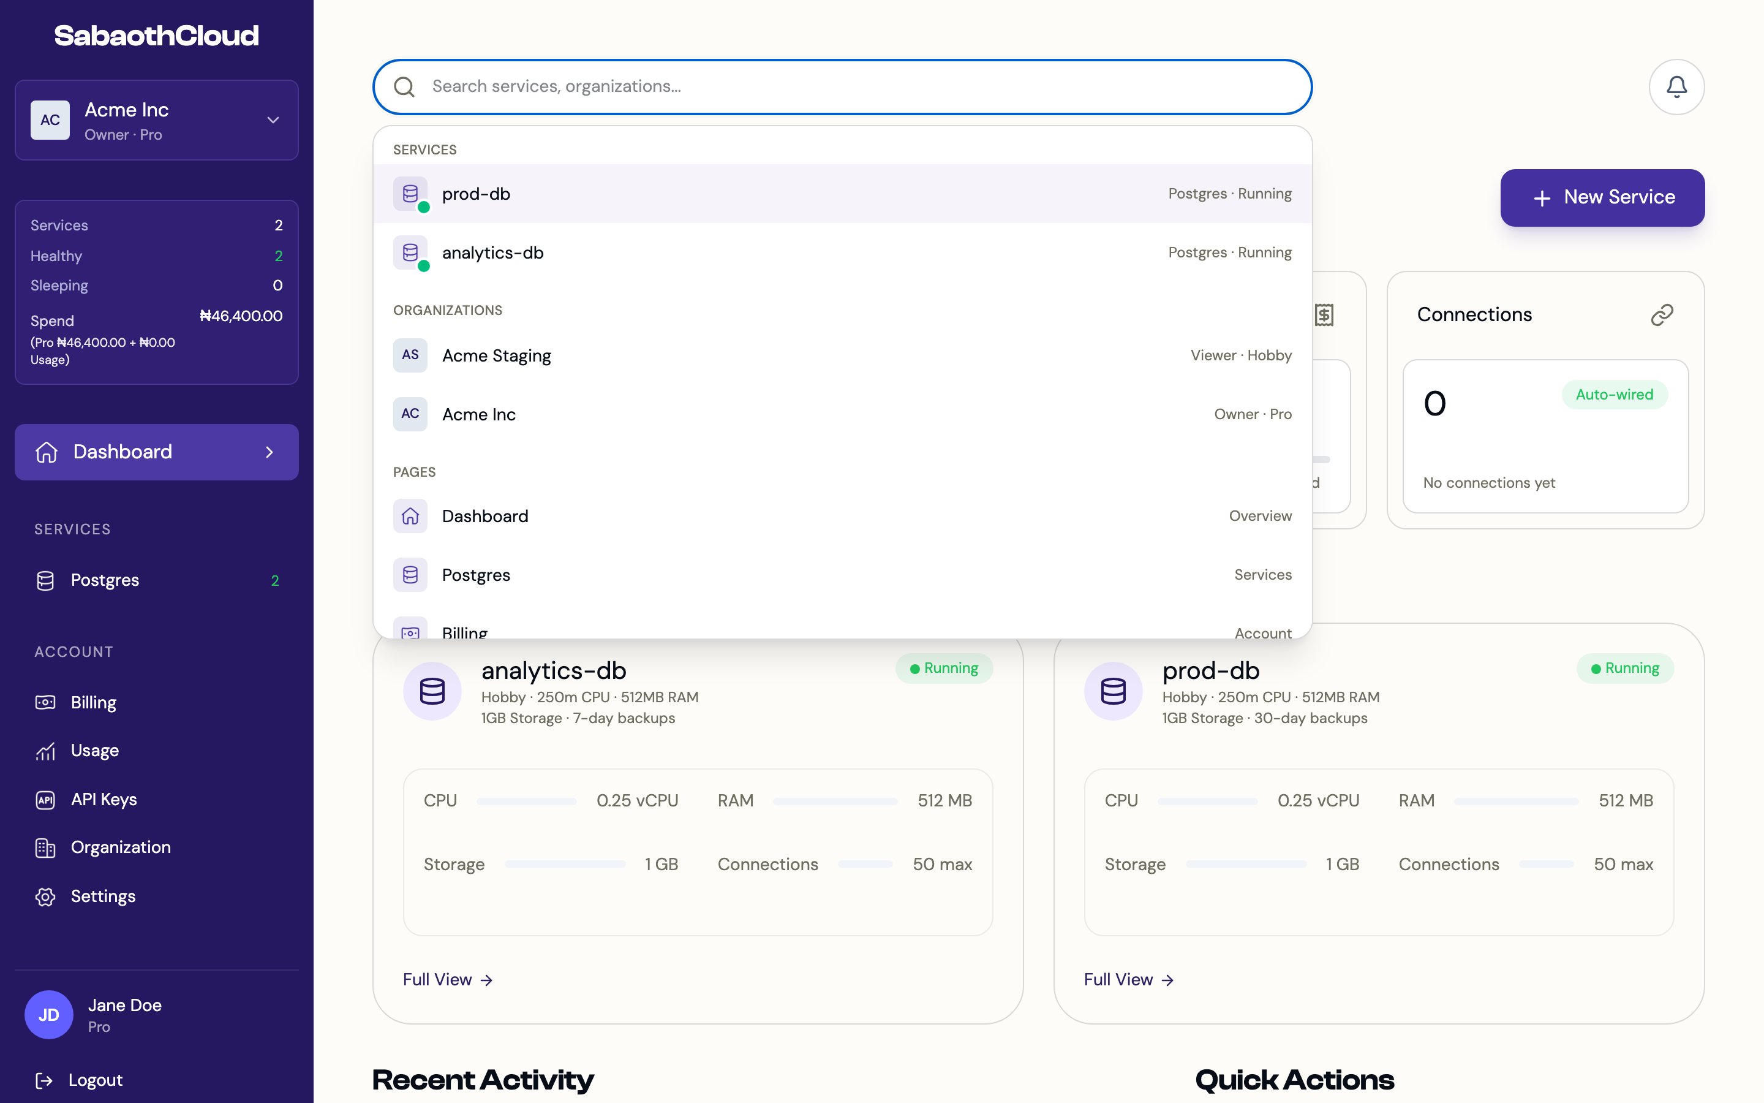
Task: Click the JD user avatar
Action: click(x=49, y=1015)
